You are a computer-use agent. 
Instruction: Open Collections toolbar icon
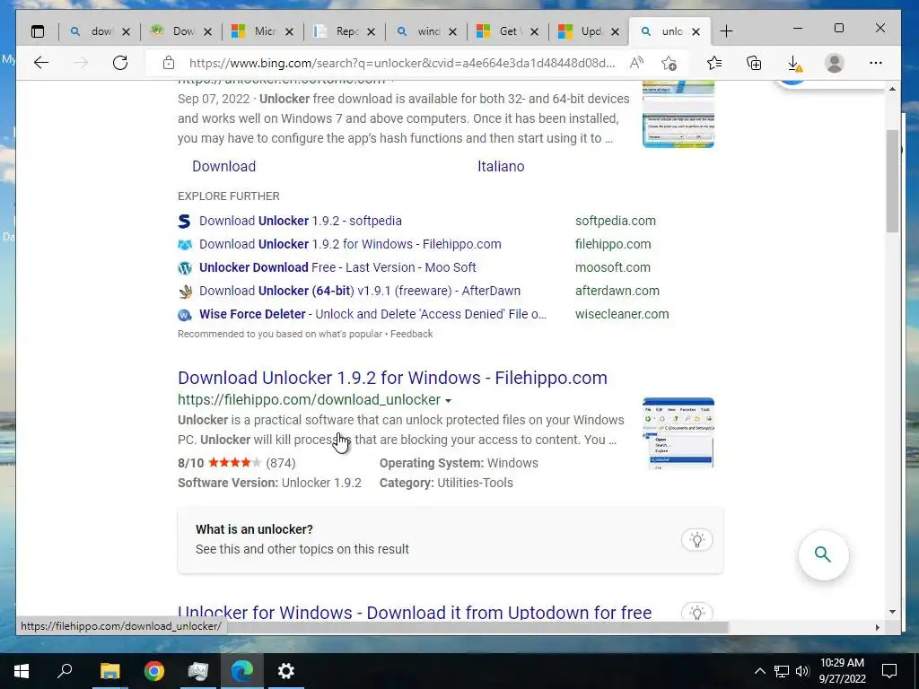754,63
